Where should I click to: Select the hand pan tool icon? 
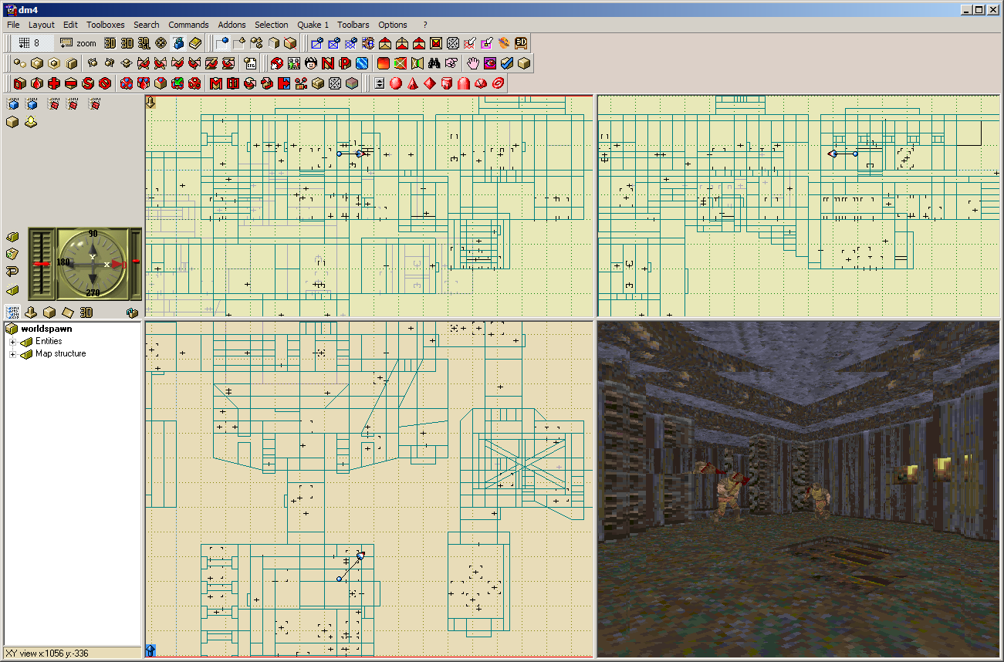pos(472,63)
